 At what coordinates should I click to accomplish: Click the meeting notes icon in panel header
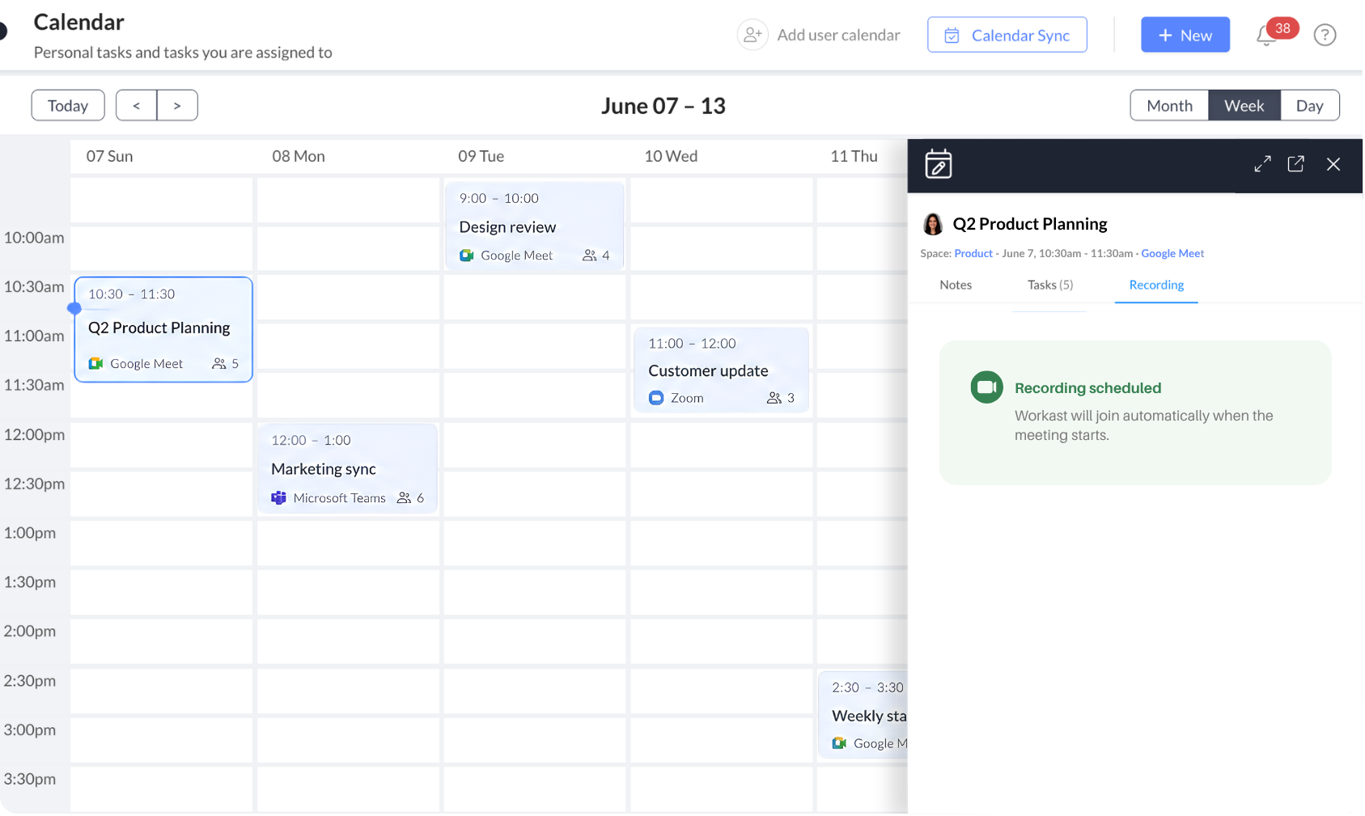coord(938,163)
